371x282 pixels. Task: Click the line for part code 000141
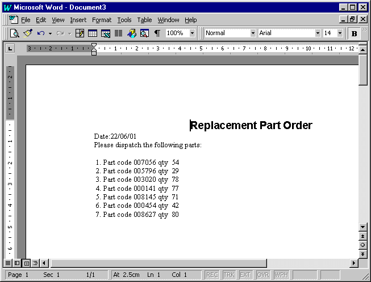point(137,189)
